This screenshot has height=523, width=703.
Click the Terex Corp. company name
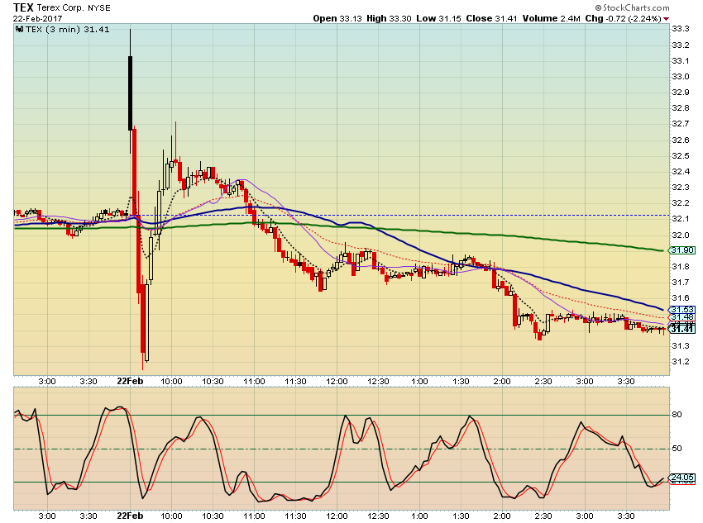coord(60,8)
